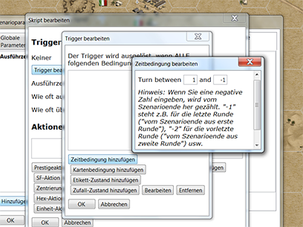This screenshot has width=303, height=227.
Task: Click Zufall-Zustand hinzufügen button
Action: pos(105,191)
